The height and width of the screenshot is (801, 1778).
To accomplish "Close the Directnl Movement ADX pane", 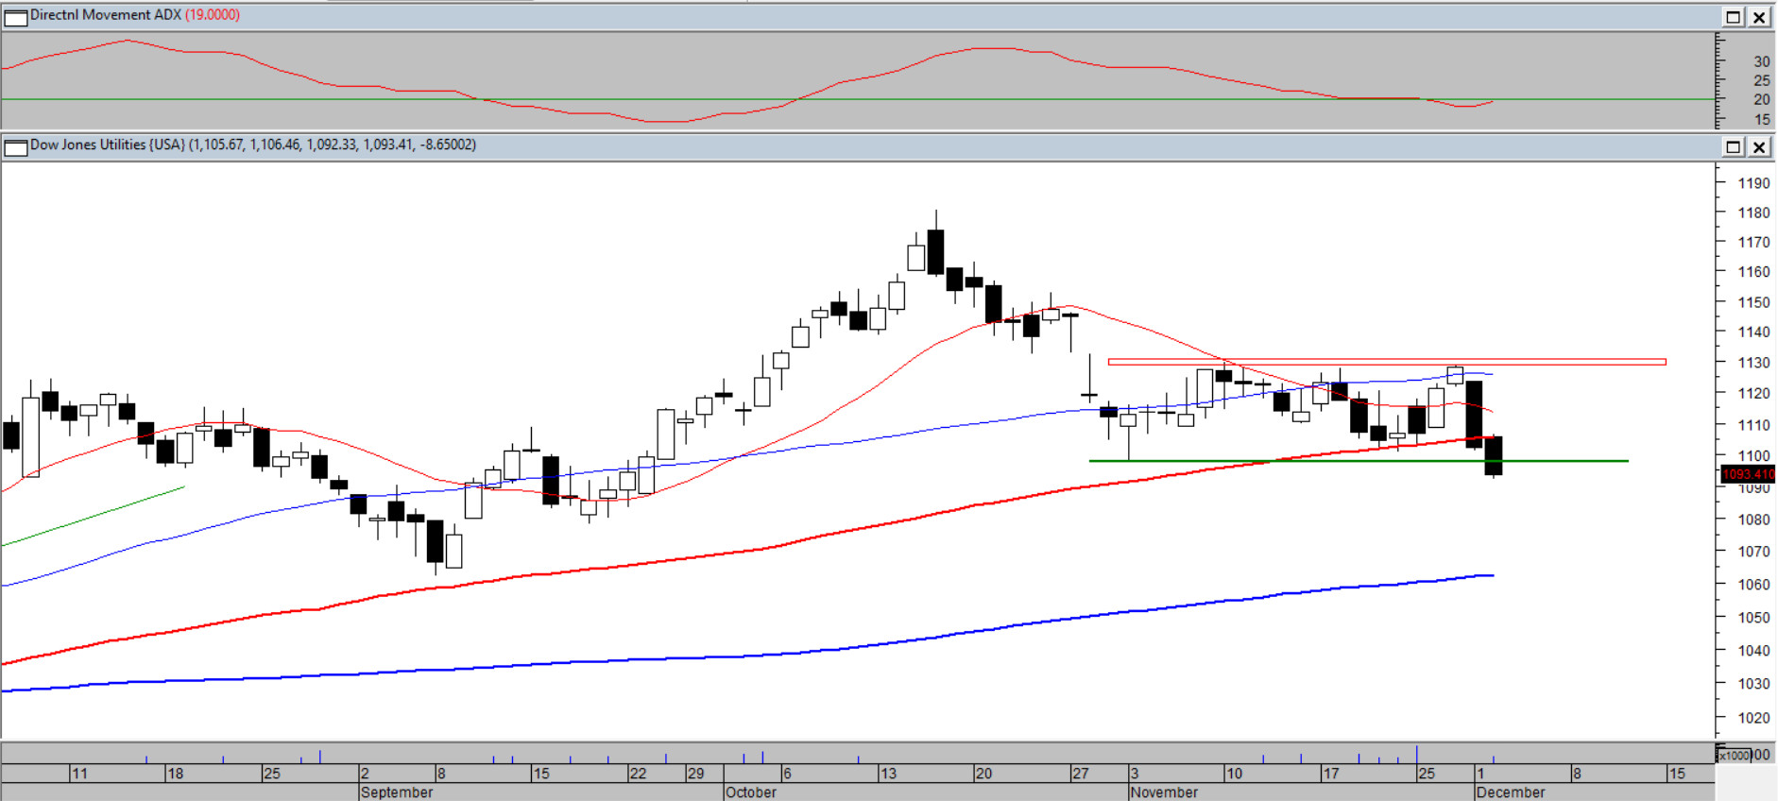I will [x=1759, y=17].
